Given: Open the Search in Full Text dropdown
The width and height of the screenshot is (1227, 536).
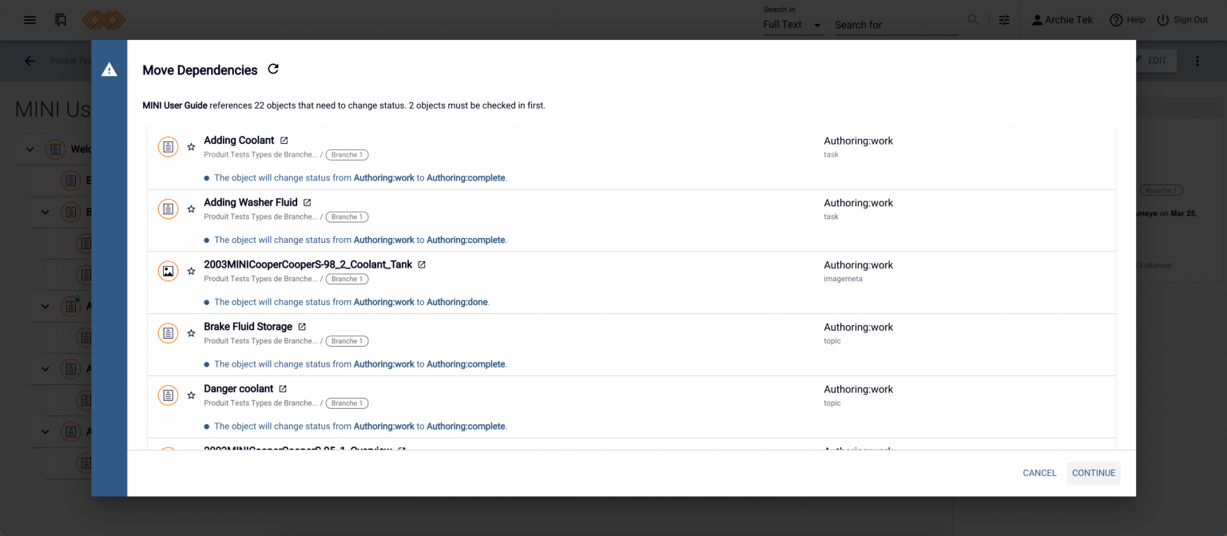Looking at the screenshot, I should click(x=793, y=25).
